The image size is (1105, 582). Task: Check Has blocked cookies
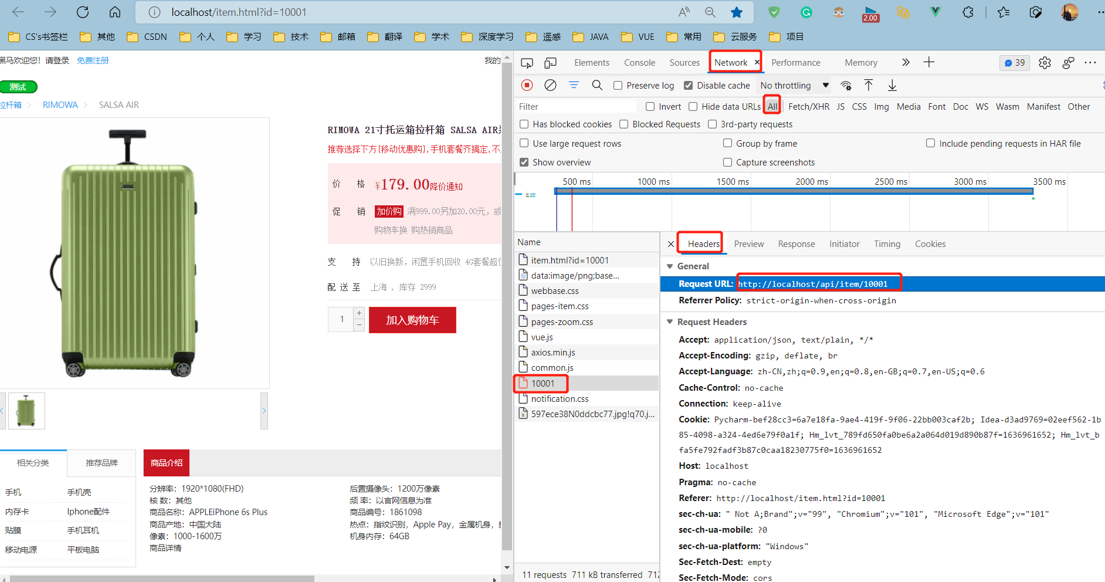pos(524,124)
